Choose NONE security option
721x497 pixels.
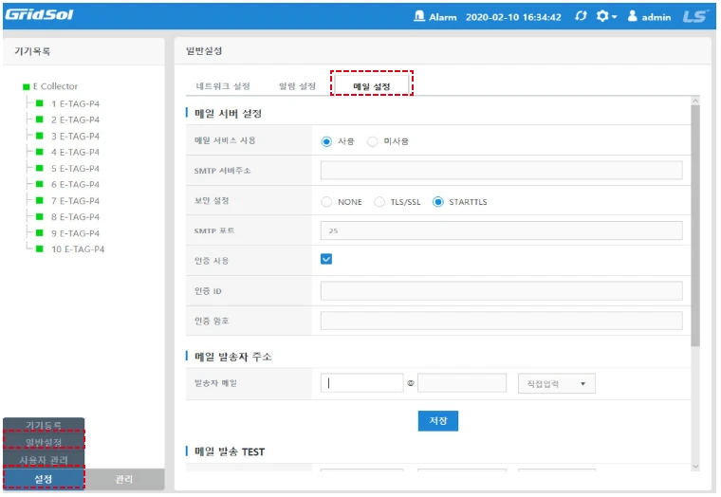326,202
